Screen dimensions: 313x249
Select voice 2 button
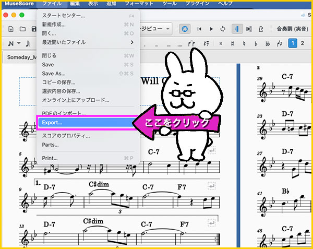pos(303,43)
